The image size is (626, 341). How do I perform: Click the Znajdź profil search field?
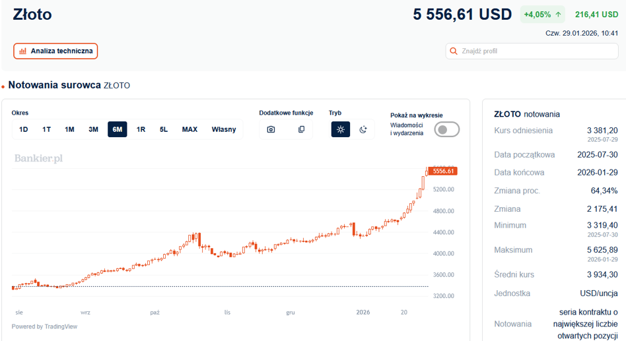click(x=532, y=51)
